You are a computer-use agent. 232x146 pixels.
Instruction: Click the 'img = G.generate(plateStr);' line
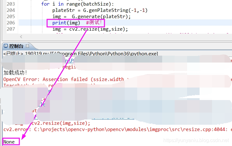point(91,17)
